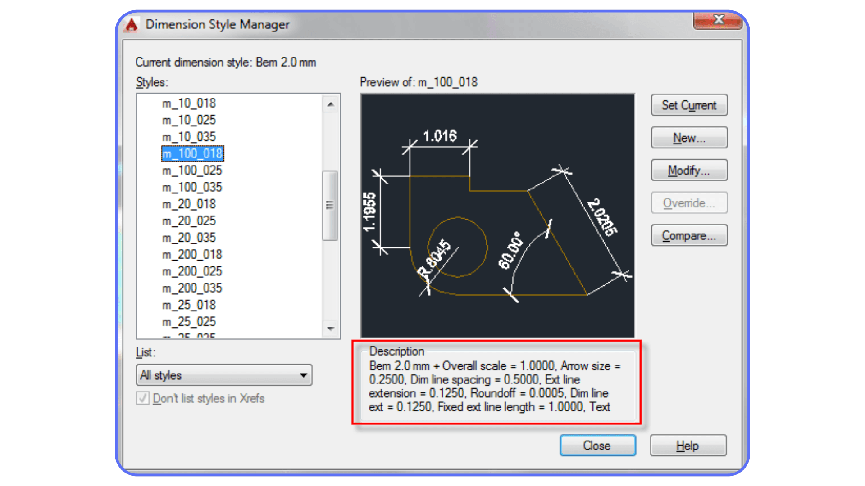Select style m_25_025 in the list
Image resolution: width=865 pixels, height=486 pixels.
click(189, 322)
